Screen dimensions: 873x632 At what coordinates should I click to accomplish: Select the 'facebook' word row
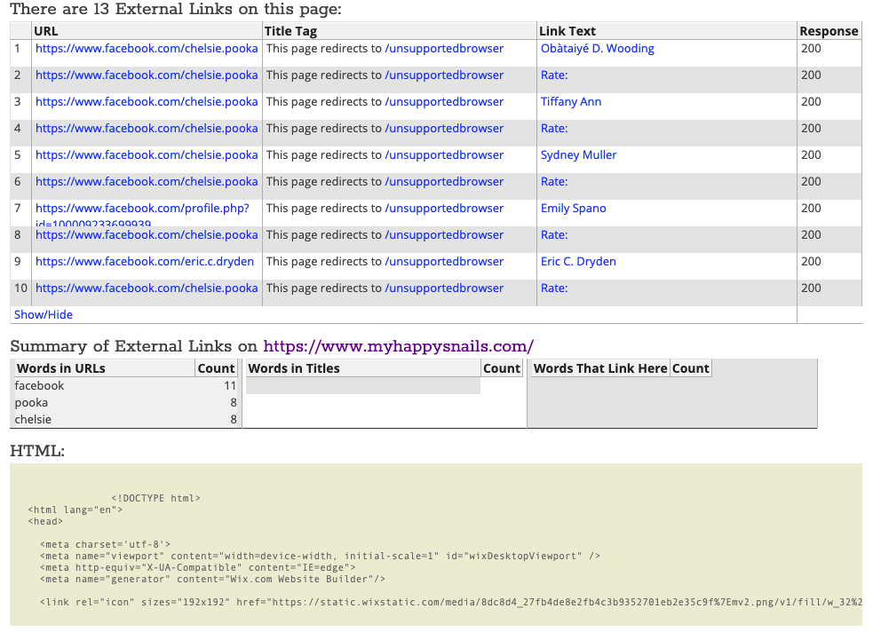[125, 386]
